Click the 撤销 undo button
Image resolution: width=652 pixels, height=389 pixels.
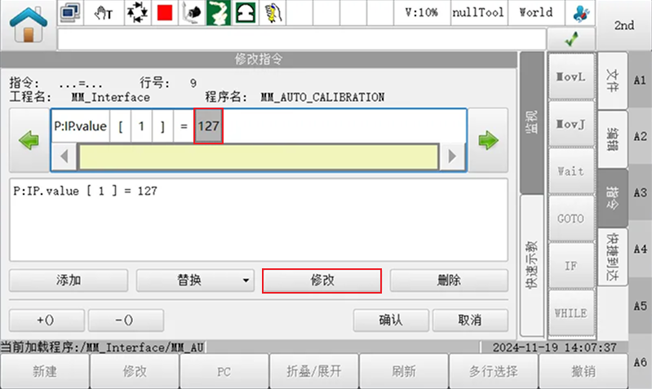pyautogui.click(x=583, y=371)
